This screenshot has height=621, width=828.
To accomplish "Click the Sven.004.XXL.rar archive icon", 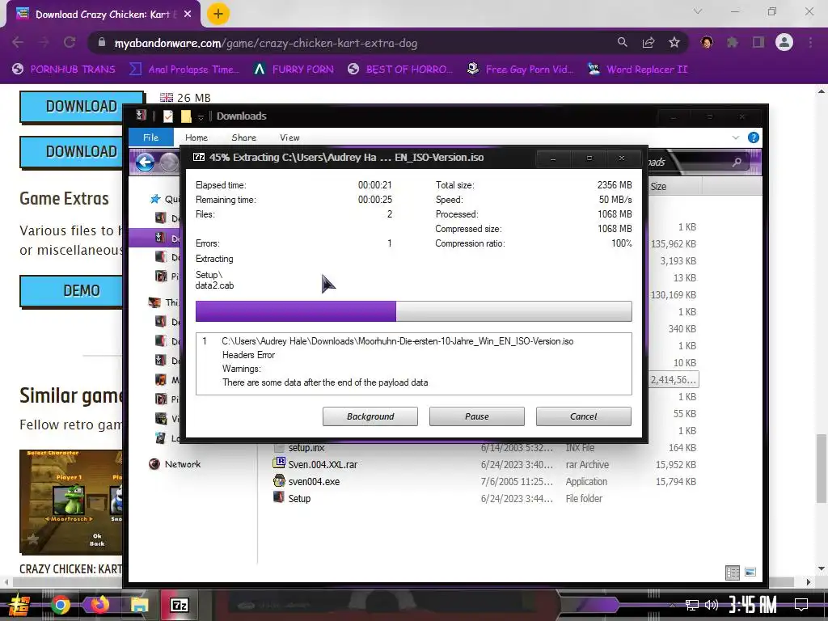I will point(279,463).
